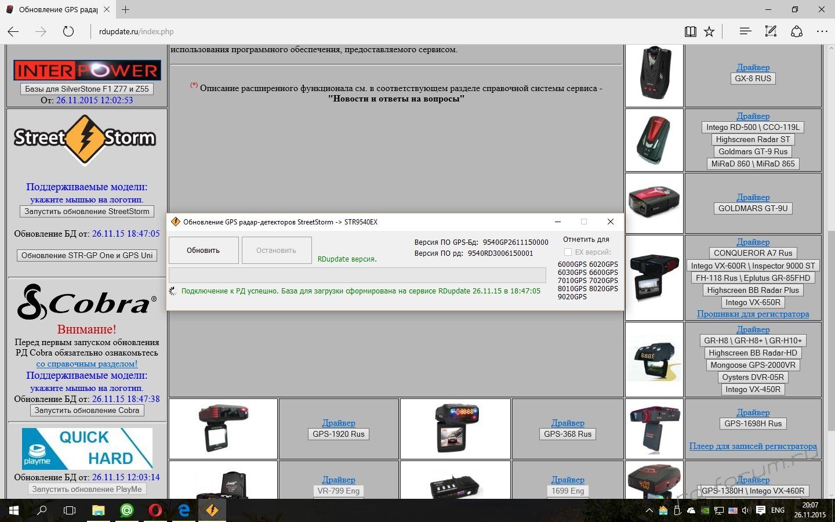Open Opera browser from taskbar

(x=155, y=510)
